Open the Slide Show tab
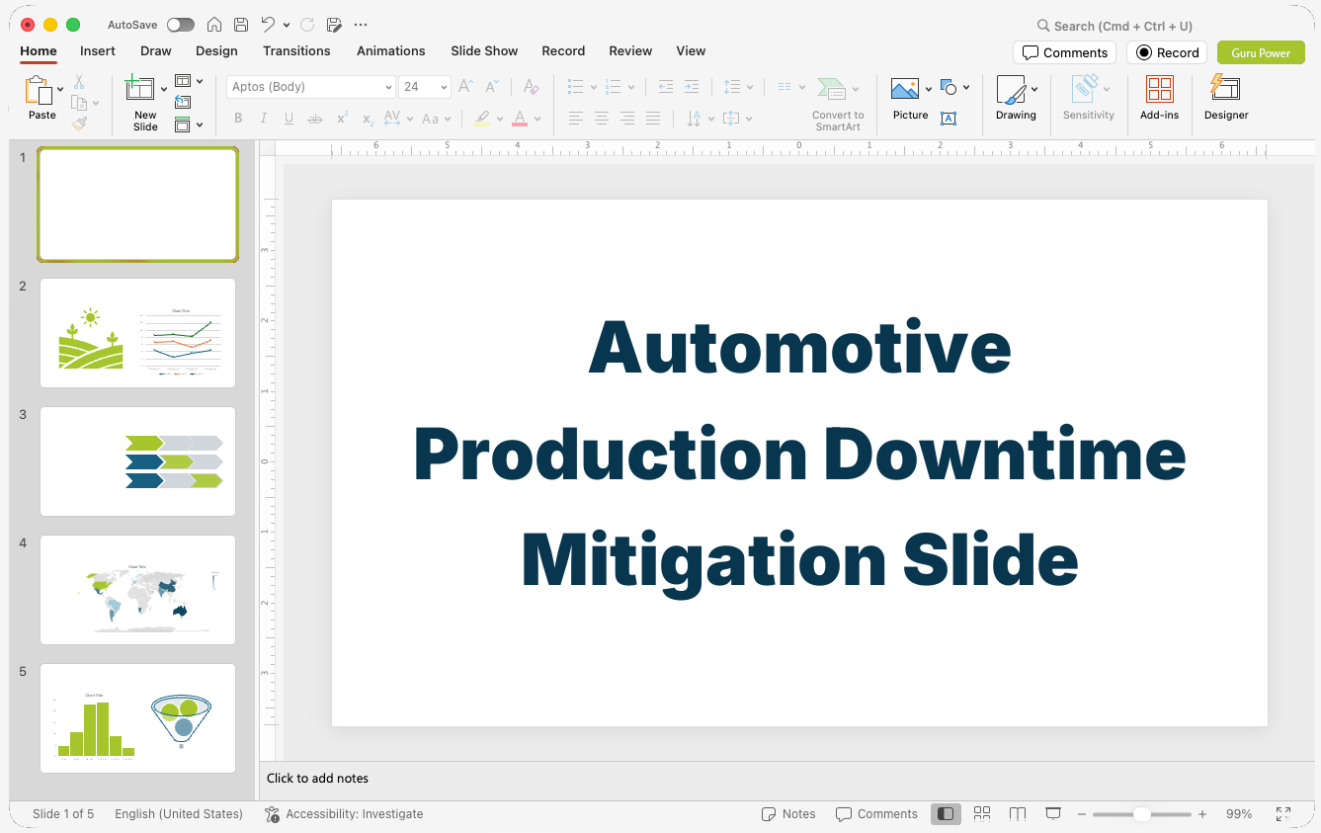This screenshot has height=833, width=1321. coord(484,50)
